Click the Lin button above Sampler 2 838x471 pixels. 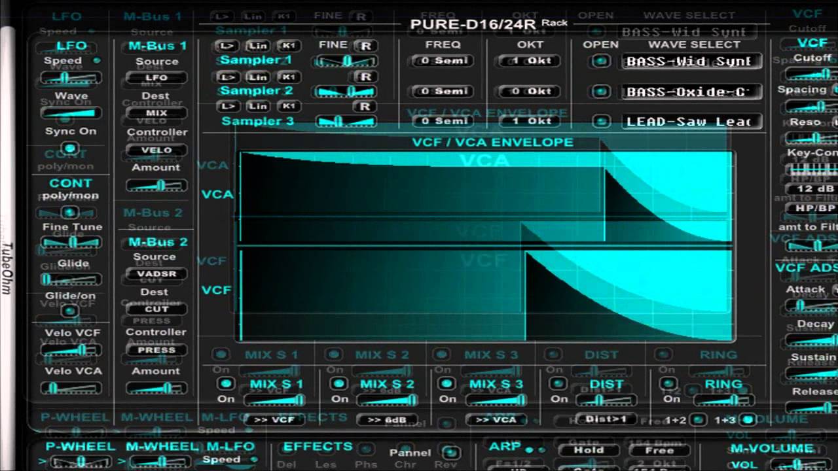pos(257,77)
